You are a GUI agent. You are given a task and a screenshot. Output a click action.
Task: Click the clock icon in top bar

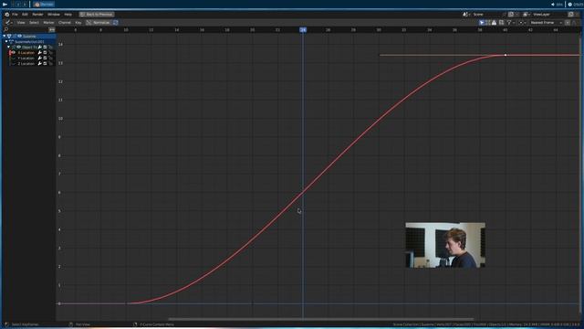569,4
